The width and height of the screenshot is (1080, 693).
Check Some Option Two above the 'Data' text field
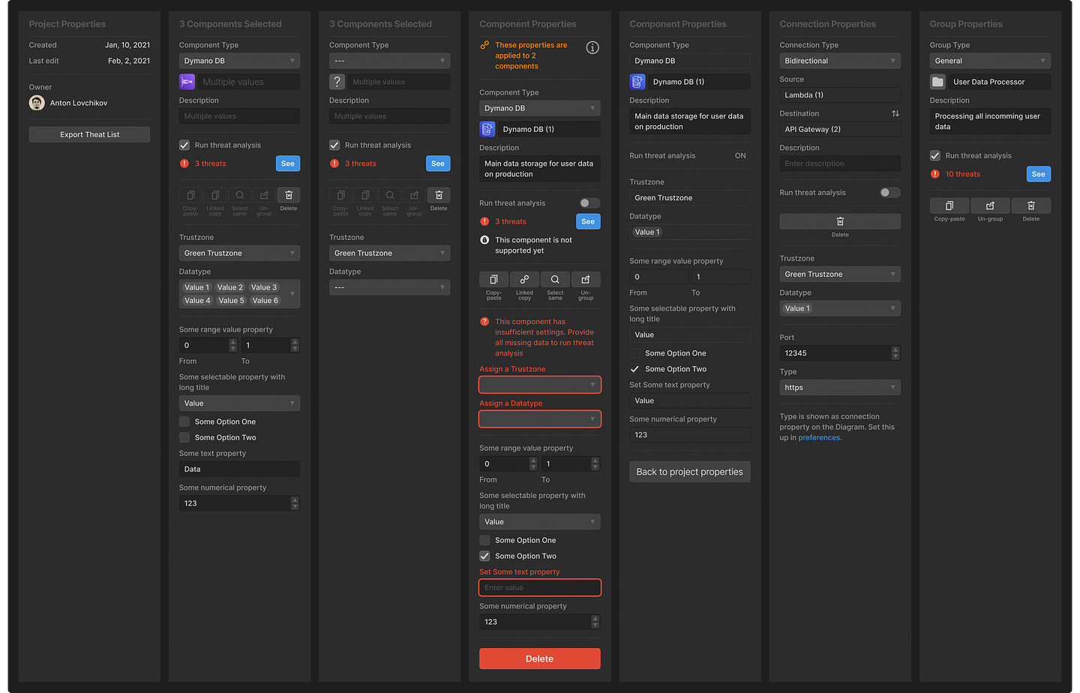(x=184, y=437)
